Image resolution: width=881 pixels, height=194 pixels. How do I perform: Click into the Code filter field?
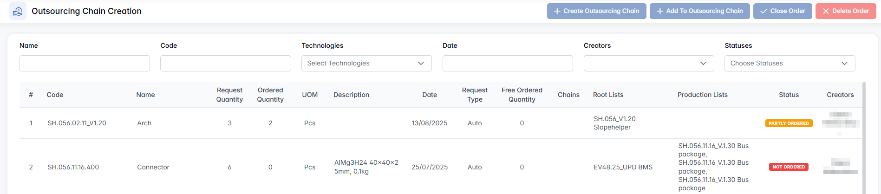click(225, 64)
